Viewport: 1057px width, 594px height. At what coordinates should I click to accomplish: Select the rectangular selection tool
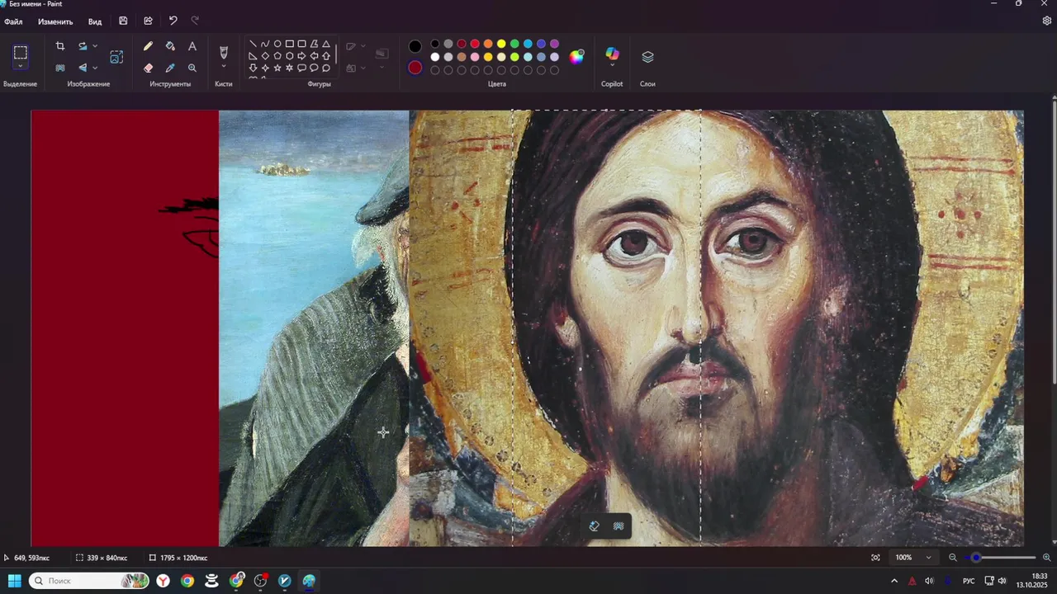[21, 52]
